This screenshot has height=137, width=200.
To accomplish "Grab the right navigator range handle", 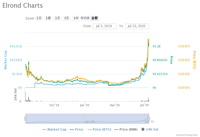I will click(x=149, y=119).
